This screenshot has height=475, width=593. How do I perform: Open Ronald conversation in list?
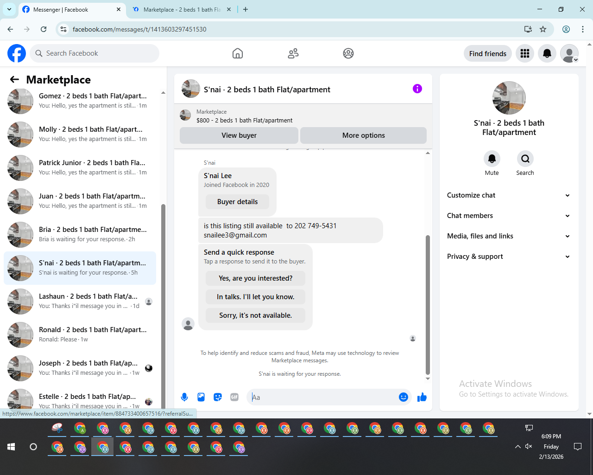pyautogui.click(x=80, y=334)
